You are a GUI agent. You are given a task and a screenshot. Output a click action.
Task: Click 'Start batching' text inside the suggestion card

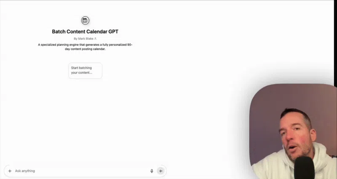click(81, 68)
